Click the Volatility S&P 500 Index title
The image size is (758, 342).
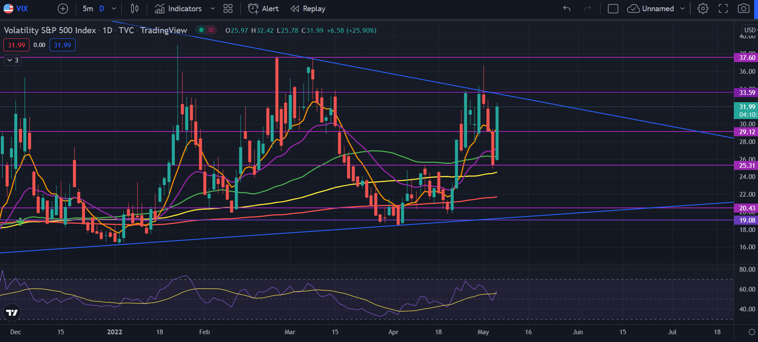coord(50,30)
